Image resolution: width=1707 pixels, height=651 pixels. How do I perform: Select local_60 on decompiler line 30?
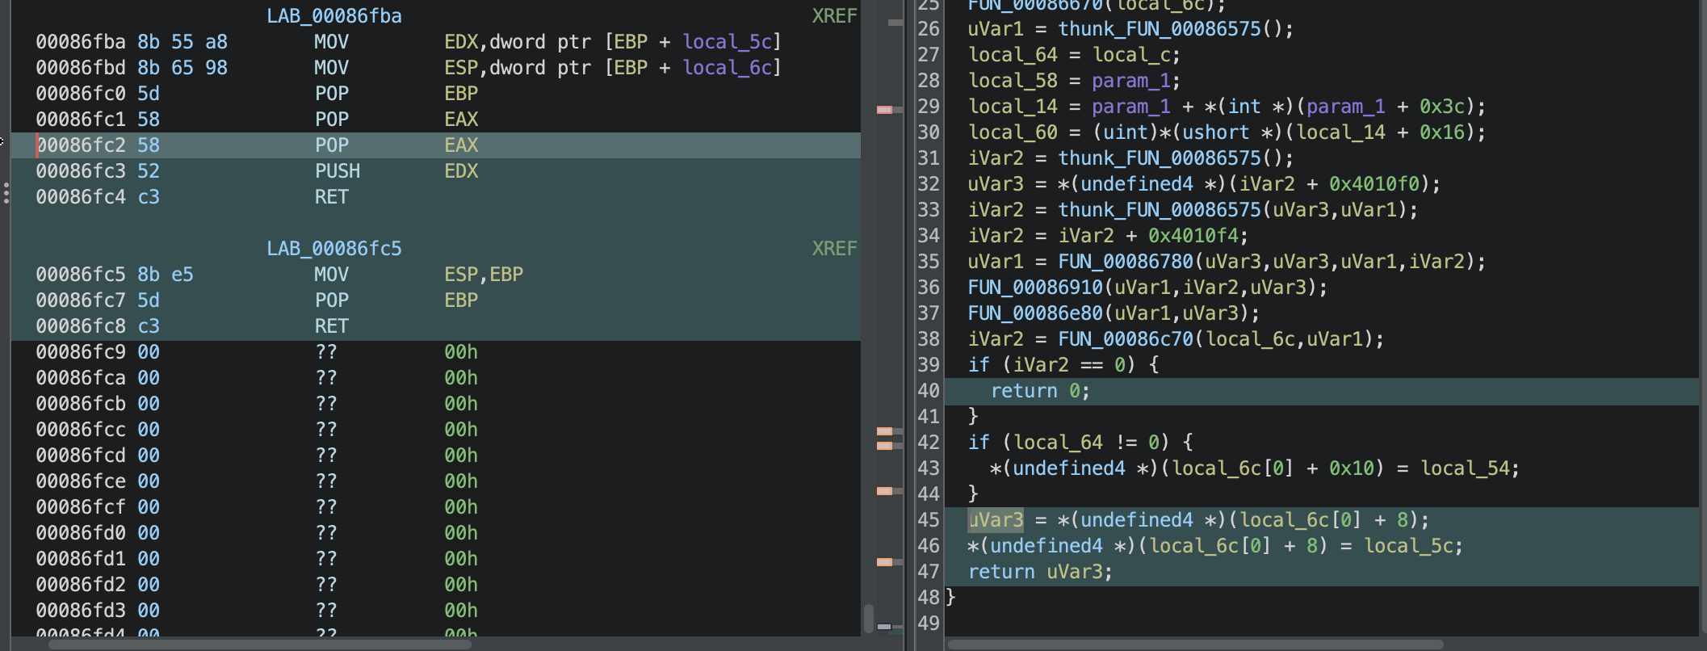click(x=1013, y=132)
